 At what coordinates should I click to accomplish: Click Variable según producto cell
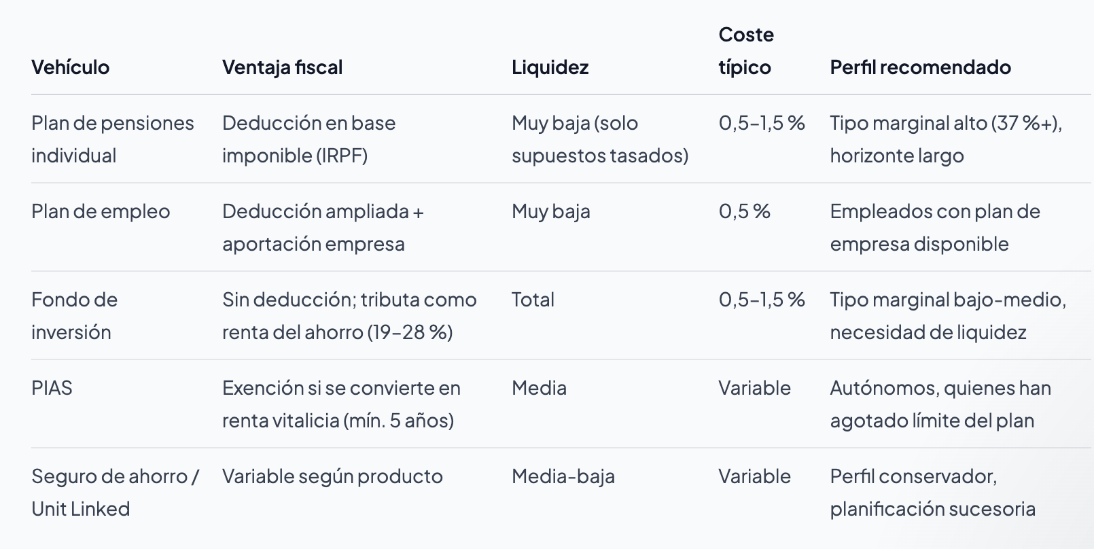pos(332,476)
